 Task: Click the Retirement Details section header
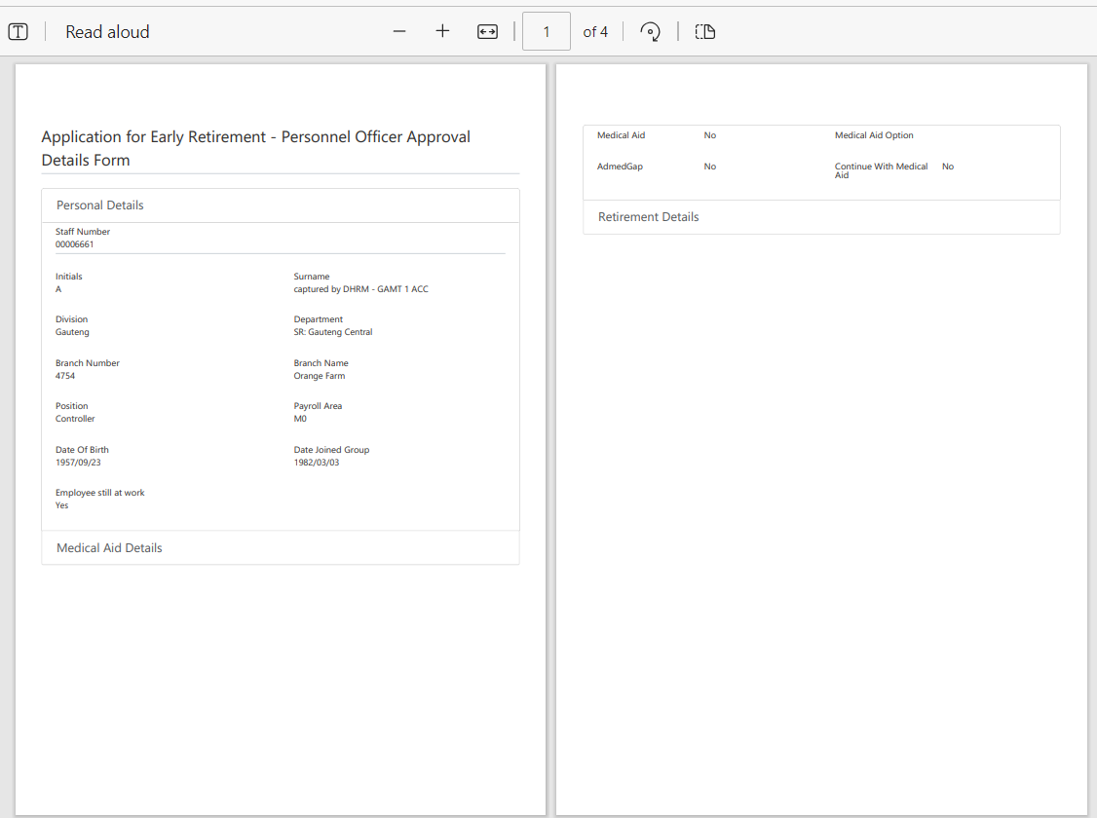click(x=648, y=217)
